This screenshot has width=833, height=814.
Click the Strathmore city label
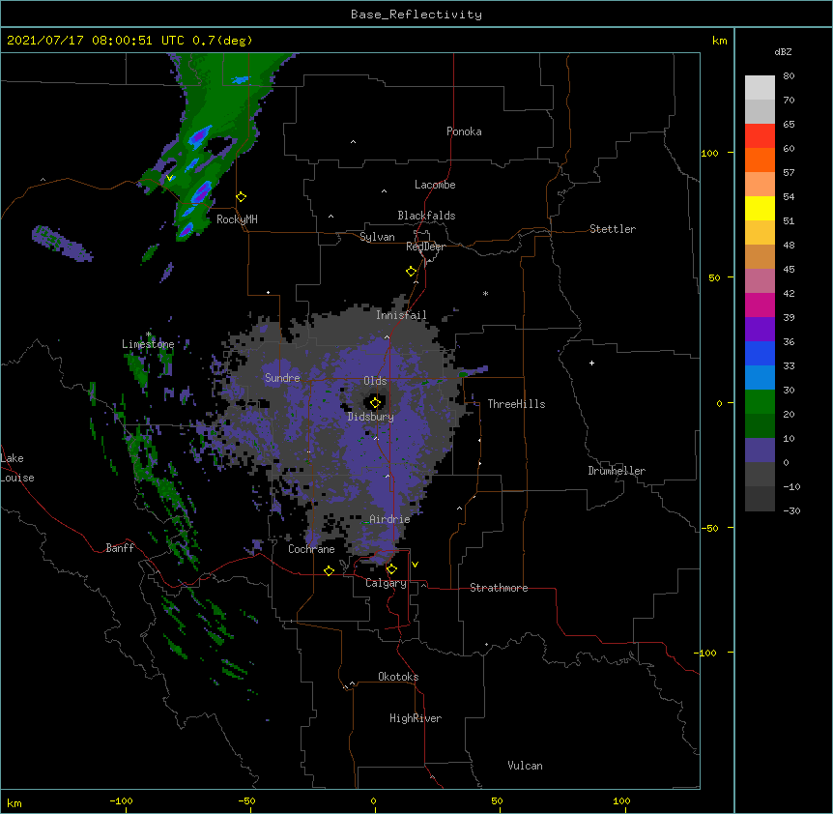pos(499,588)
